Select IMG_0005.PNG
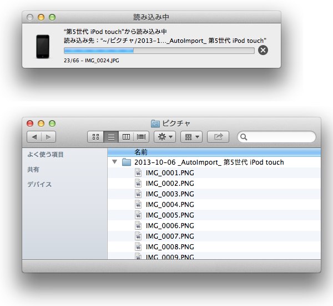 (x=214, y=215)
